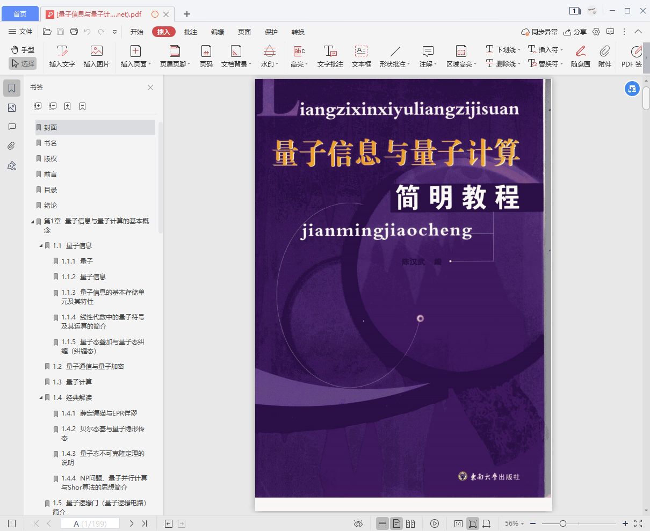This screenshot has width=650, height=531.
Task: Switch to 开始 ribbon tab
Action: click(137, 32)
